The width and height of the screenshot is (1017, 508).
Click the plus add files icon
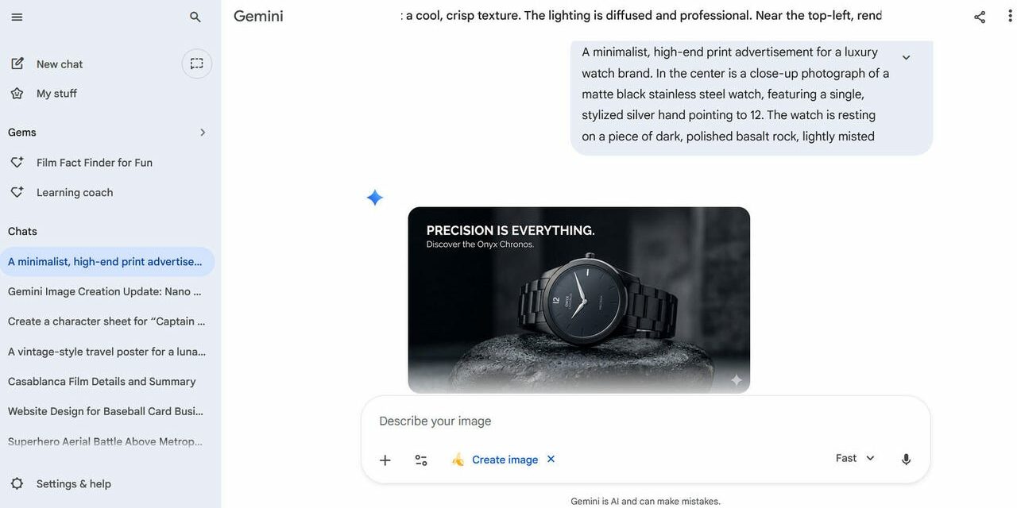click(385, 460)
